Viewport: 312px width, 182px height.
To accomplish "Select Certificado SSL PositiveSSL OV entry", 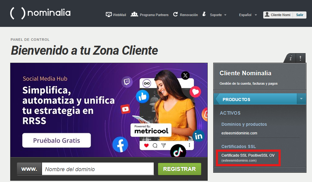I will [x=248, y=158].
